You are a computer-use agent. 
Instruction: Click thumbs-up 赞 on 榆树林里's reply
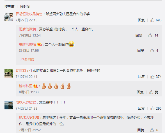tap(154, 92)
